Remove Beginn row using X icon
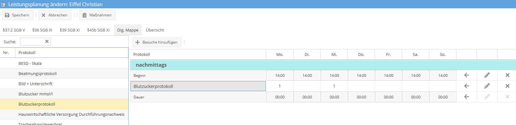Image resolution: width=516 pixels, height=125 pixels. point(507,75)
